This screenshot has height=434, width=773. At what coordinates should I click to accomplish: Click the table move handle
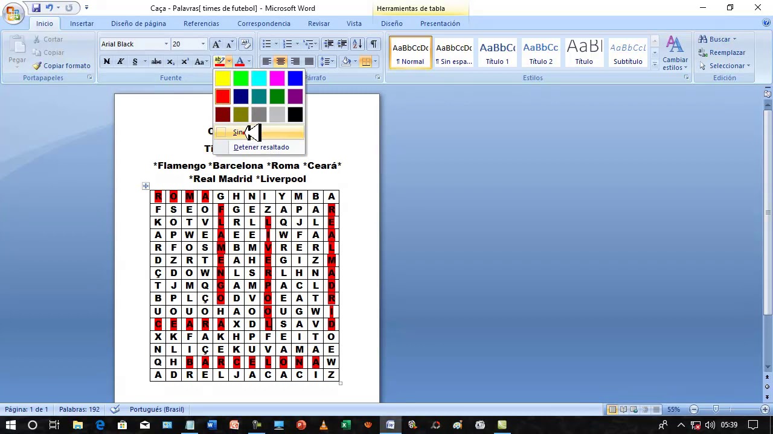[x=146, y=186]
